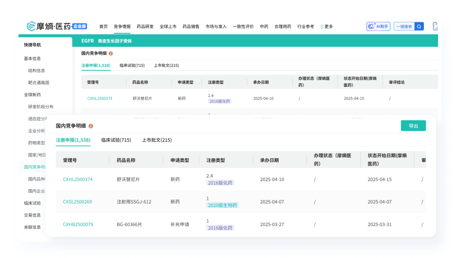
Task: Open the 竞争情报 menu
Action: pyautogui.click(x=122, y=27)
